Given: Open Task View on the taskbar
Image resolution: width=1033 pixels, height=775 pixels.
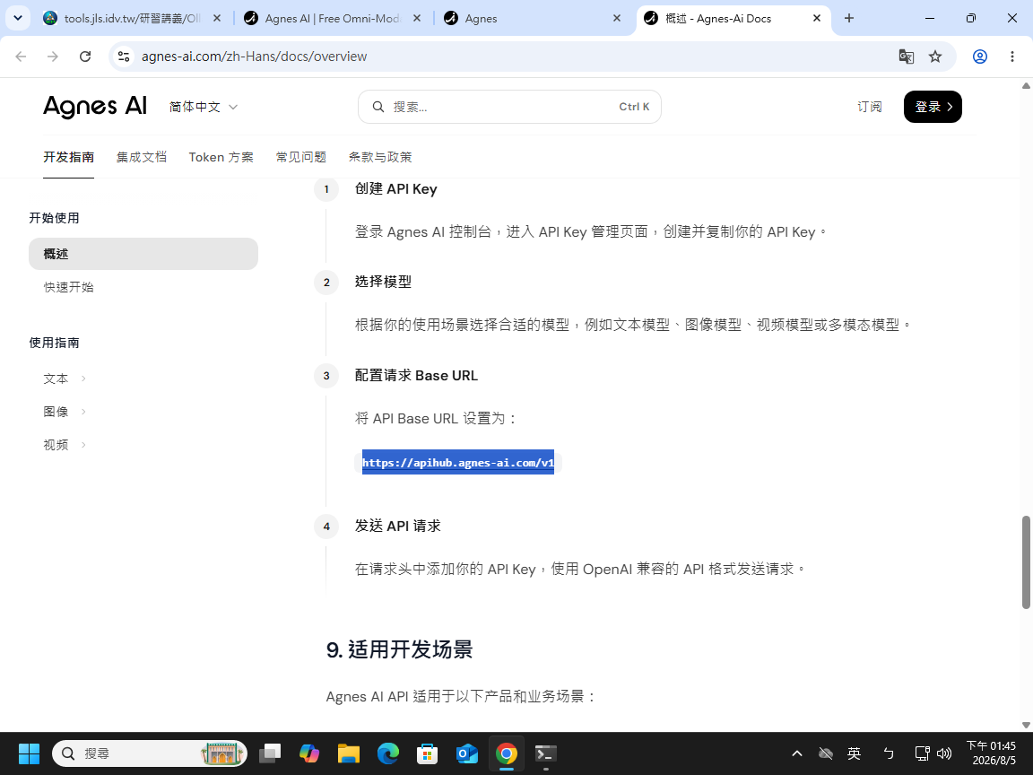Looking at the screenshot, I should [x=270, y=753].
